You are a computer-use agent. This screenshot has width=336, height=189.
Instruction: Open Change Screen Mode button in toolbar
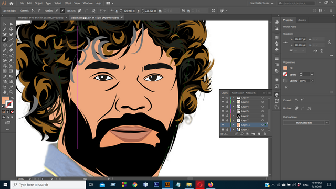point(8,123)
